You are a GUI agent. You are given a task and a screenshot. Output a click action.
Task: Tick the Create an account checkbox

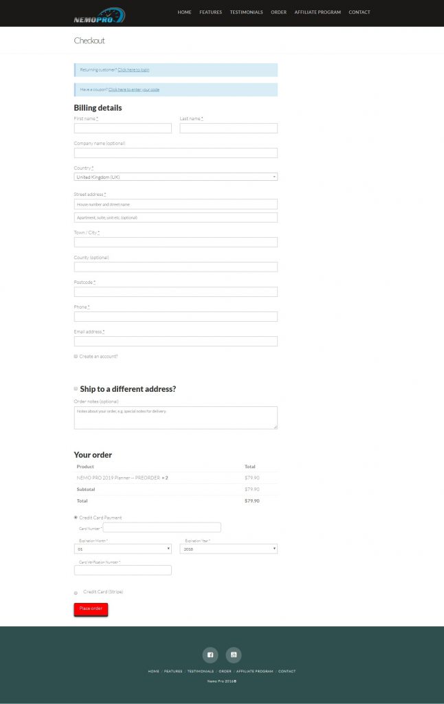tap(76, 356)
